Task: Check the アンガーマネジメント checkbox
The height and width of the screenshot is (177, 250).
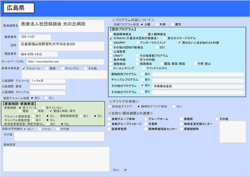Action: (x=138, y=43)
